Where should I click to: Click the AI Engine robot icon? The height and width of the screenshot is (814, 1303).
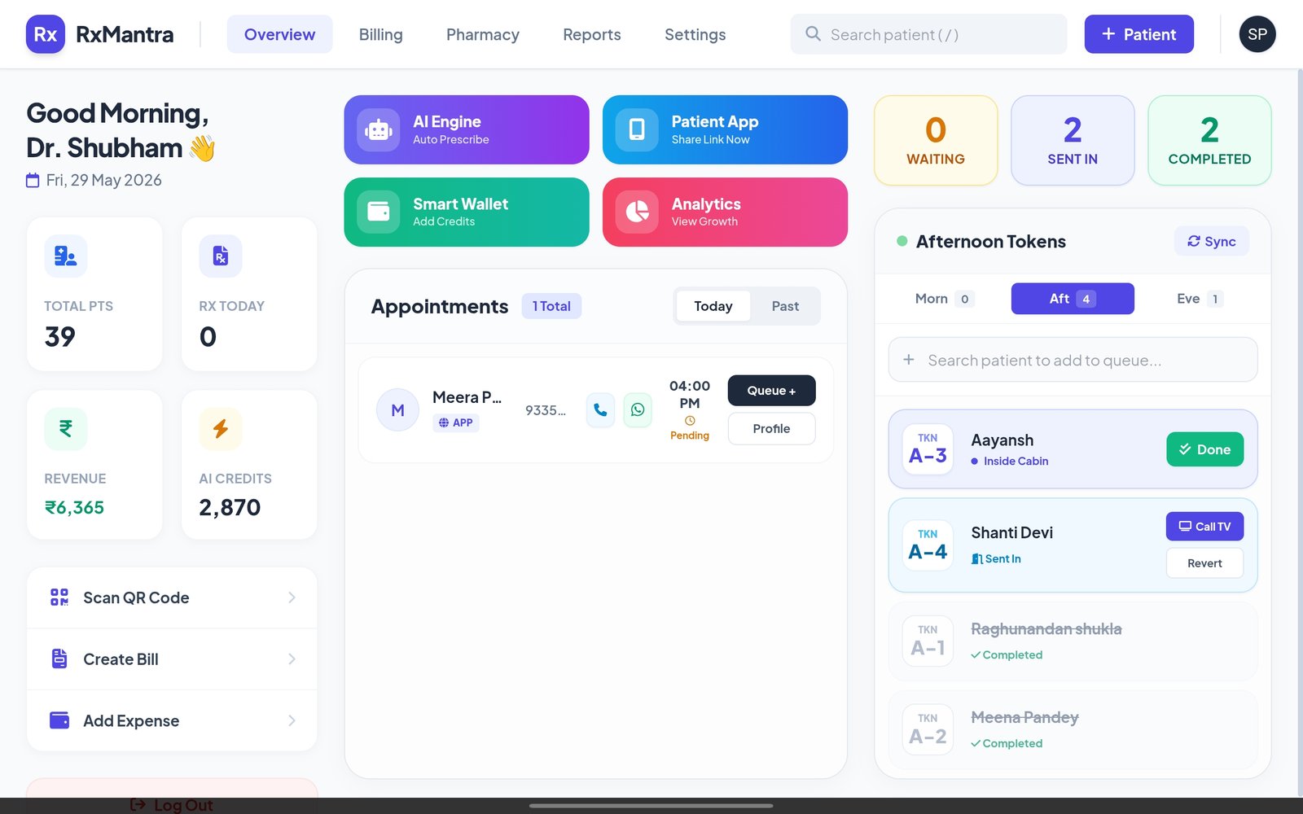pos(379,129)
